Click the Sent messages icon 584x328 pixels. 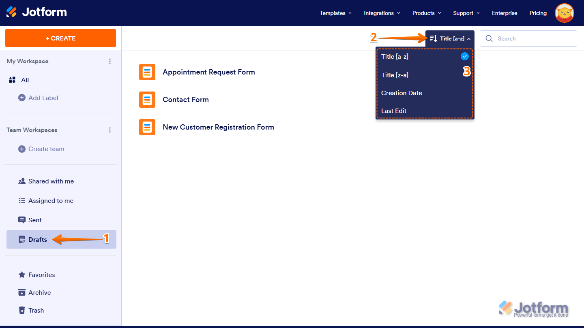(21, 220)
